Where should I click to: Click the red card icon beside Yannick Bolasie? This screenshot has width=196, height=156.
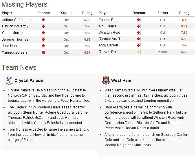point(43,52)
